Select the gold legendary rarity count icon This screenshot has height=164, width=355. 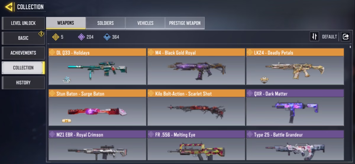(56, 37)
